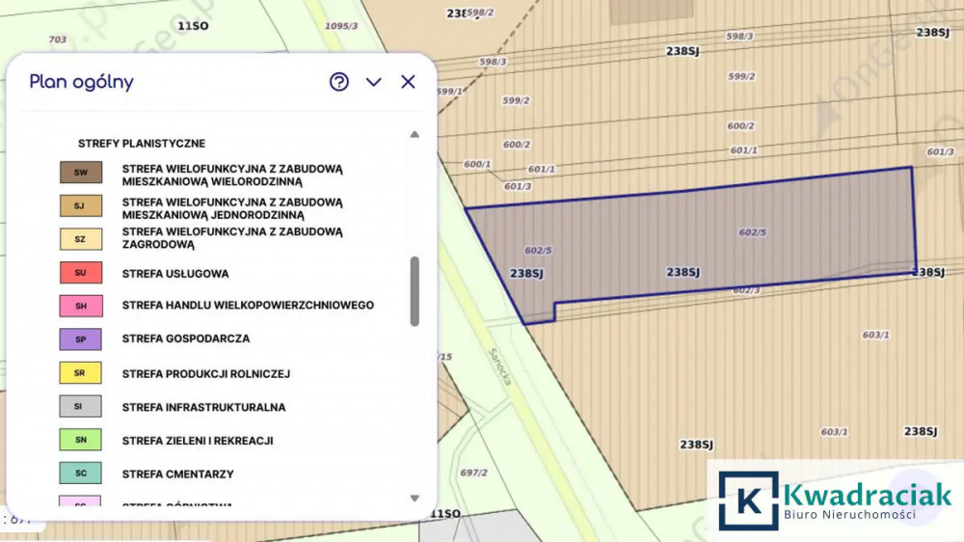The image size is (964, 542).
Task: Click the red SU legend swatch
Action: [x=81, y=273]
